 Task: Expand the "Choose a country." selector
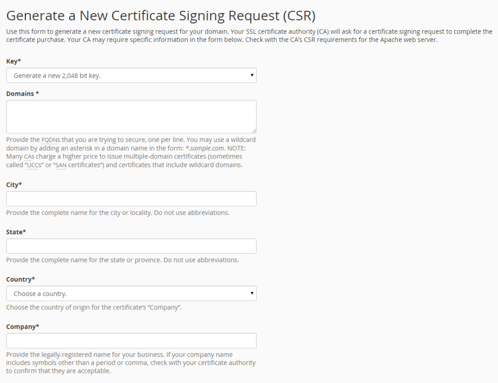pyautogui.click(x=131, y=293)
